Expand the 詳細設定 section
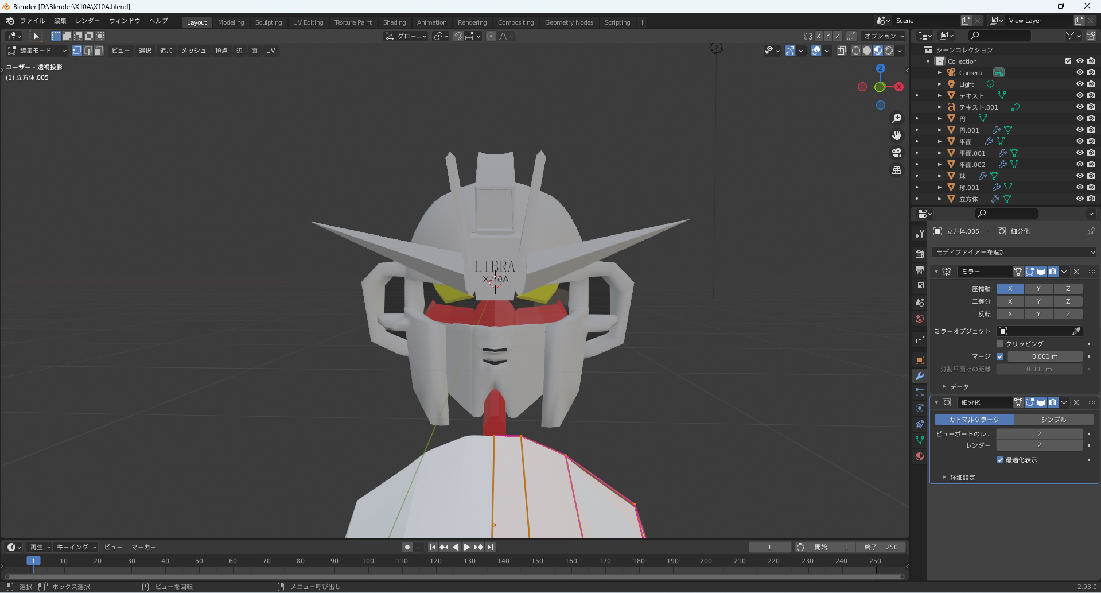This screenshot has width=1101, height=593. 962,478
